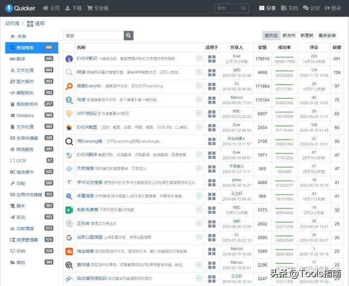The image size is (349, 286).
Task: Select the 图片操作 category
Action: click(32, 81)
